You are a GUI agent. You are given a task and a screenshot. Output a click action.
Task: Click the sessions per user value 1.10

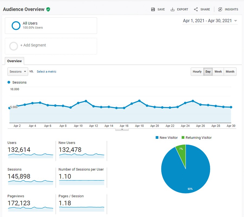(x=65, y=176)
